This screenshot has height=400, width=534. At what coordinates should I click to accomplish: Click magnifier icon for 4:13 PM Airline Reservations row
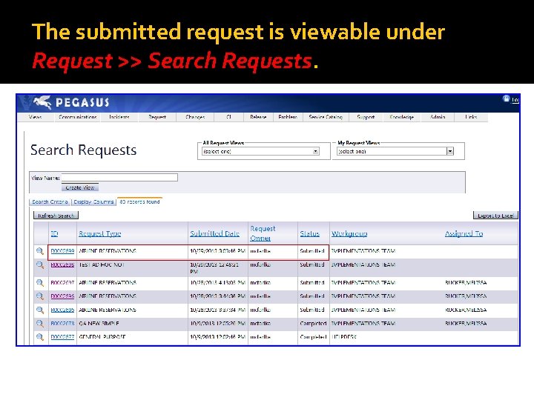tap(40, 283)
